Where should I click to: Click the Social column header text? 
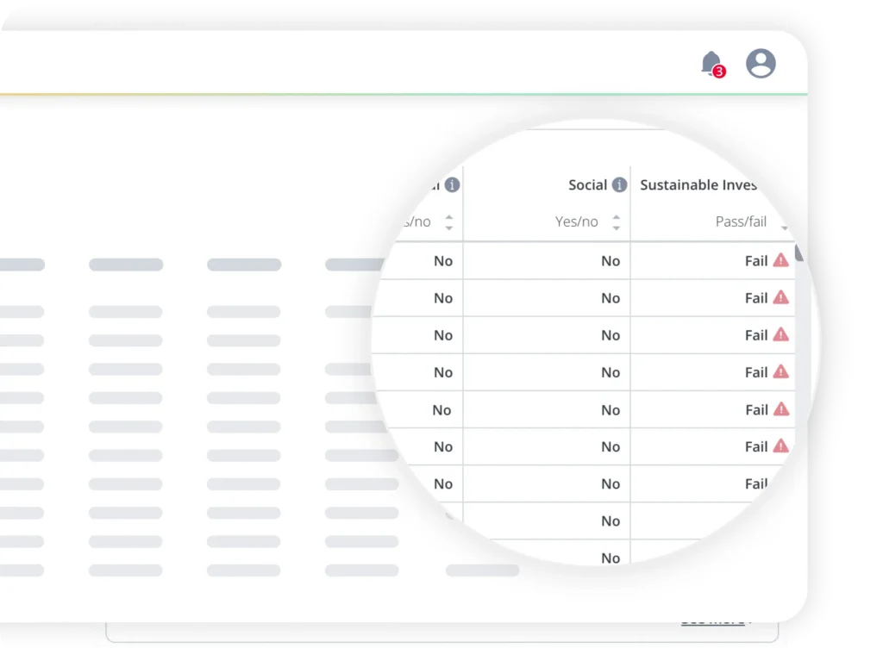coord(587,184)
